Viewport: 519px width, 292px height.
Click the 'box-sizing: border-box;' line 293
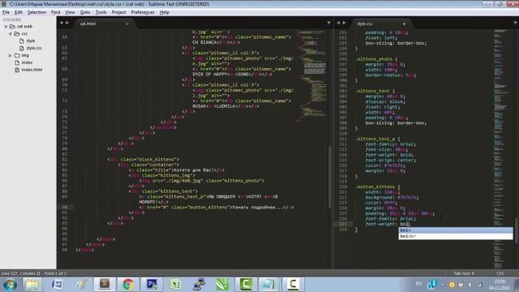click(396, 43)
